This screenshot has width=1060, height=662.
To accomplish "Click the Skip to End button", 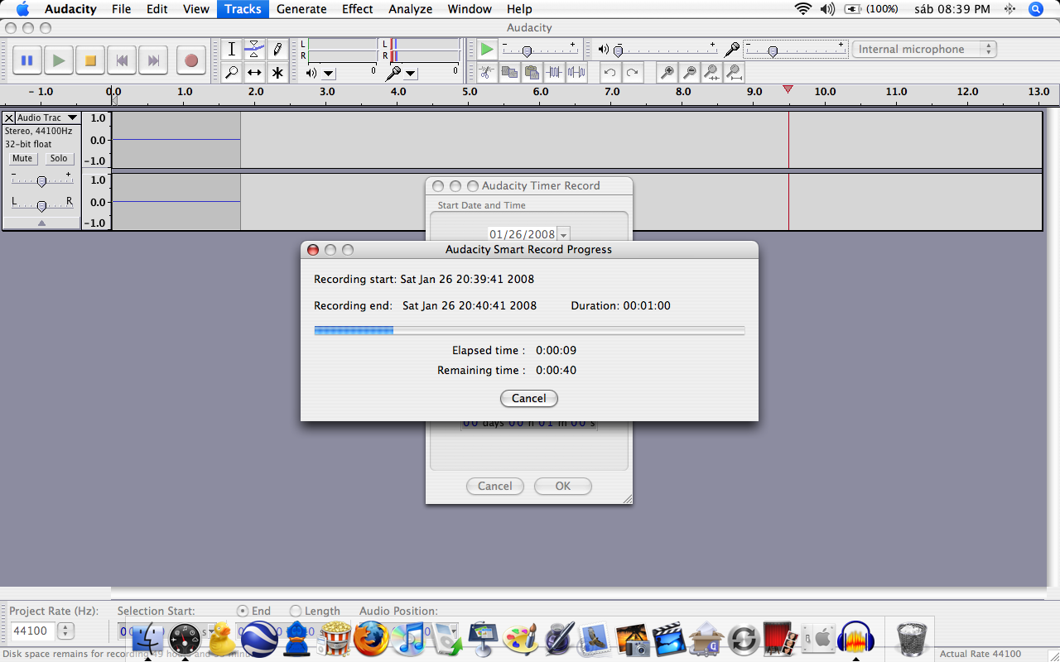I will (x=154, y=60).
